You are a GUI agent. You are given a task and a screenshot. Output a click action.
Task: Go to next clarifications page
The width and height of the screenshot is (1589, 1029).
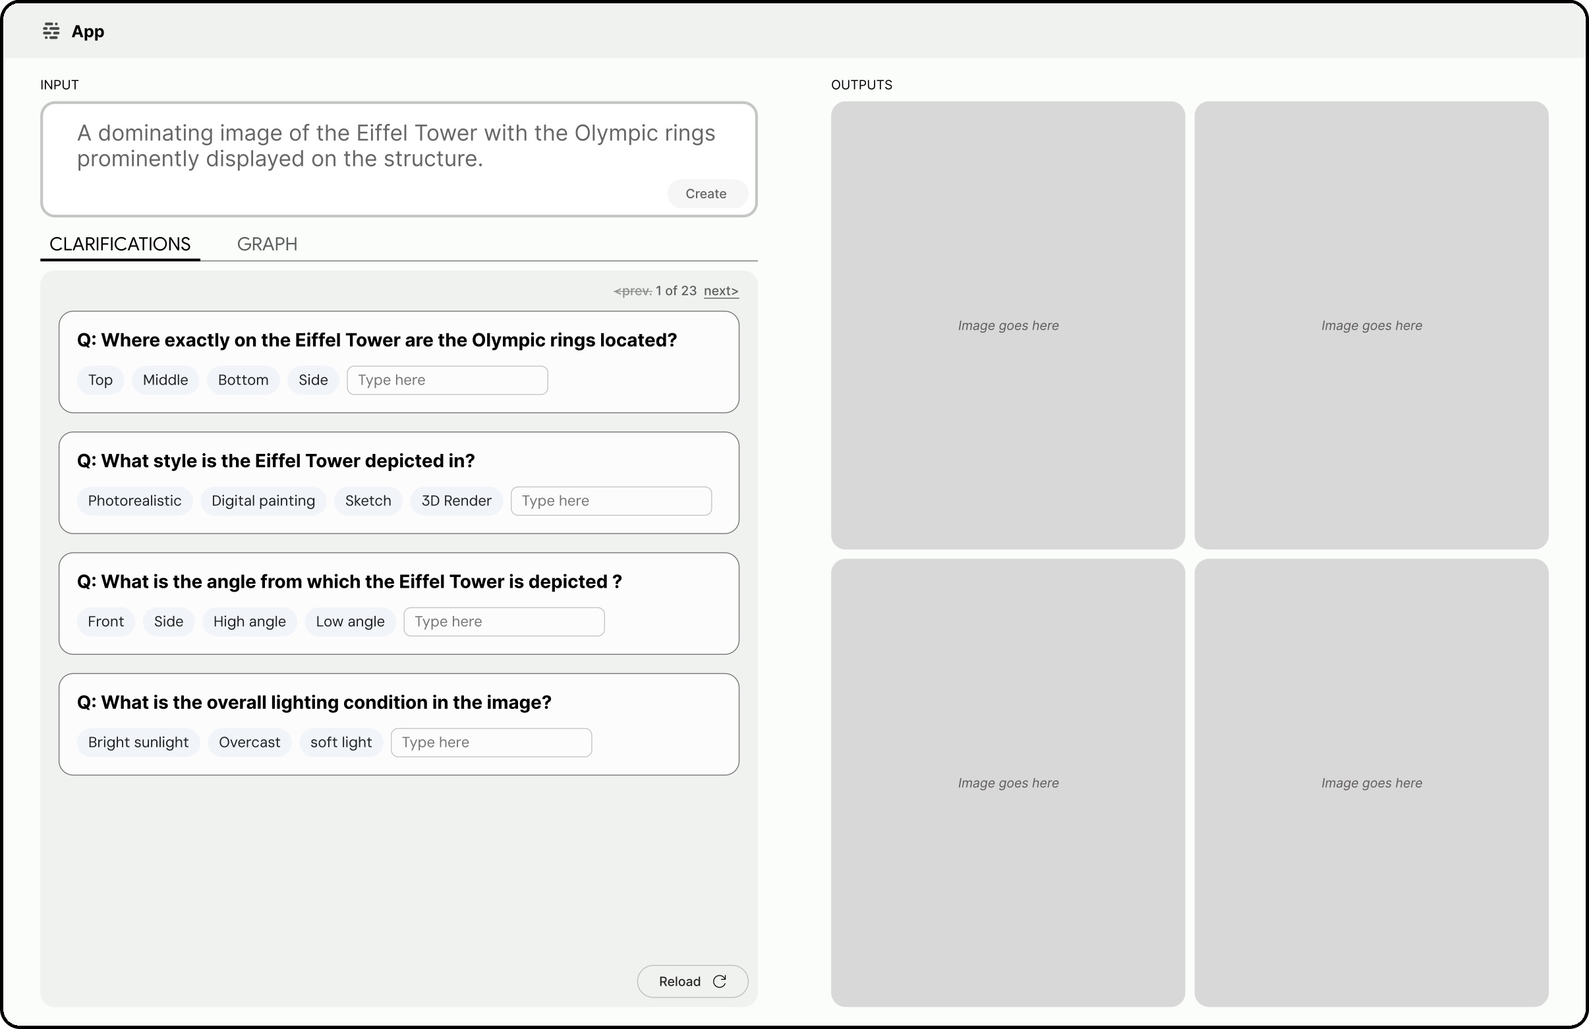click(720, 291)
